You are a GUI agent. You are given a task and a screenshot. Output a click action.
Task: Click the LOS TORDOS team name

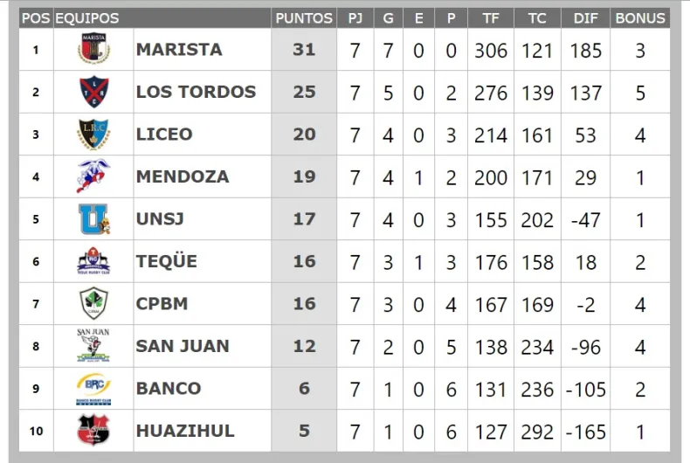point(196,92)
